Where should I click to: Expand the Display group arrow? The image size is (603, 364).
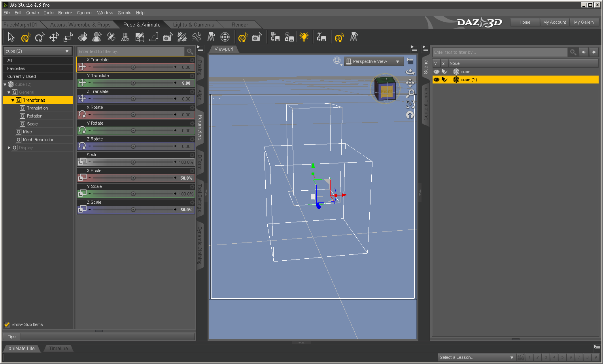click(x=9, y=148)
